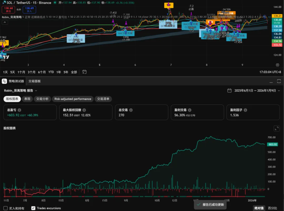Click info icon next to 总盈亏
Screen dimensions: 284x211
(x=19, y=110)
